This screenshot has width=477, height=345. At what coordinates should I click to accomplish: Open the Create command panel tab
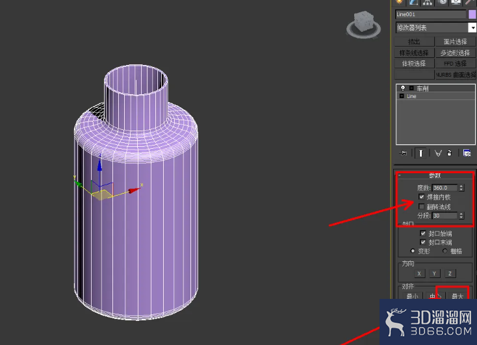399,2
